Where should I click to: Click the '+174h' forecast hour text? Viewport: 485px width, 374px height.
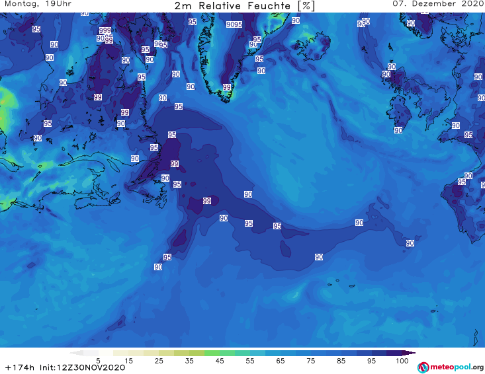20,367
